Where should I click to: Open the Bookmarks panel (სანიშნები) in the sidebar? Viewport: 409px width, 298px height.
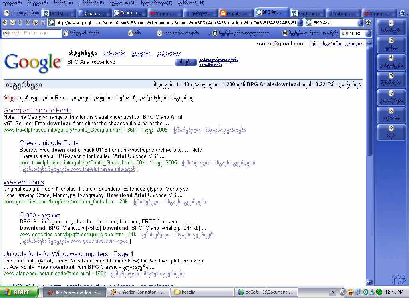click(x=391, y=27)
